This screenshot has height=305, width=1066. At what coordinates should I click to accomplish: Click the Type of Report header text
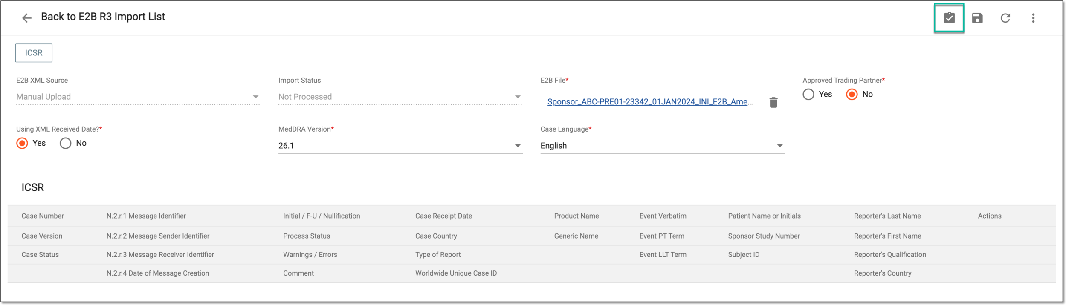(x=438, y=255)
